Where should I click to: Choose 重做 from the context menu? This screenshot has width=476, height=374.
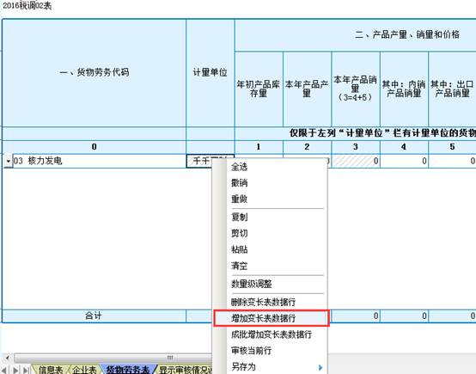coord(239,199)
